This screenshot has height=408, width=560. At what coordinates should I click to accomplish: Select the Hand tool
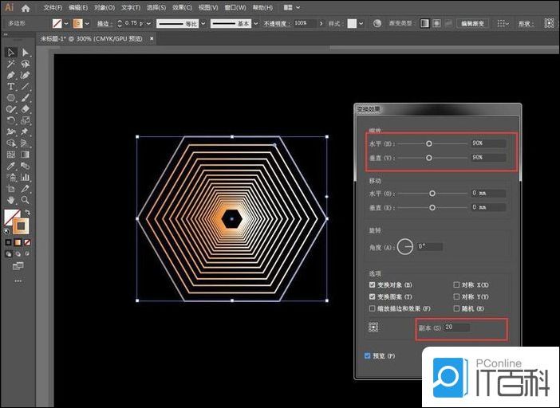[11, 199]
